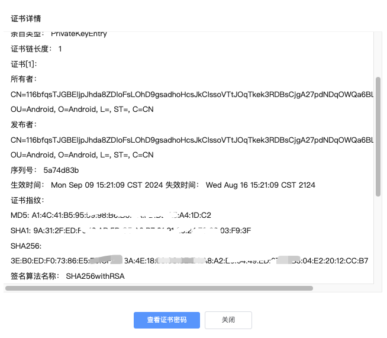Click the vertical scrollbar thumb
Image resolution: width=387 pixels, height=338 pixels.
pyautogui.click(x=378, y=137)
